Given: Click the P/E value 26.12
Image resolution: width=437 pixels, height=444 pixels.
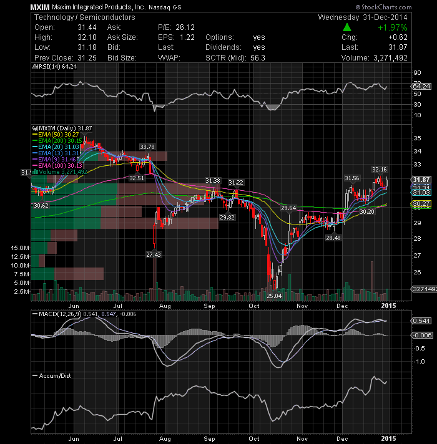Looking at the screenshot, I should tap(185, 27).
